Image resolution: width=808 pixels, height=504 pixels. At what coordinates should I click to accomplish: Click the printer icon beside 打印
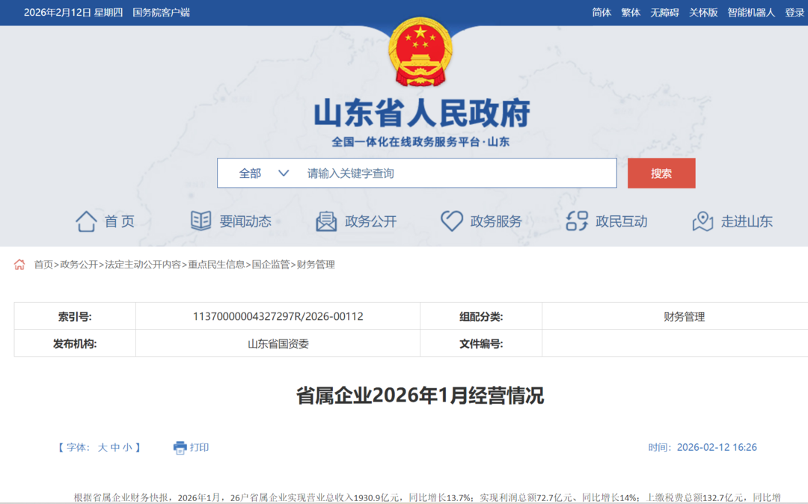180,448
